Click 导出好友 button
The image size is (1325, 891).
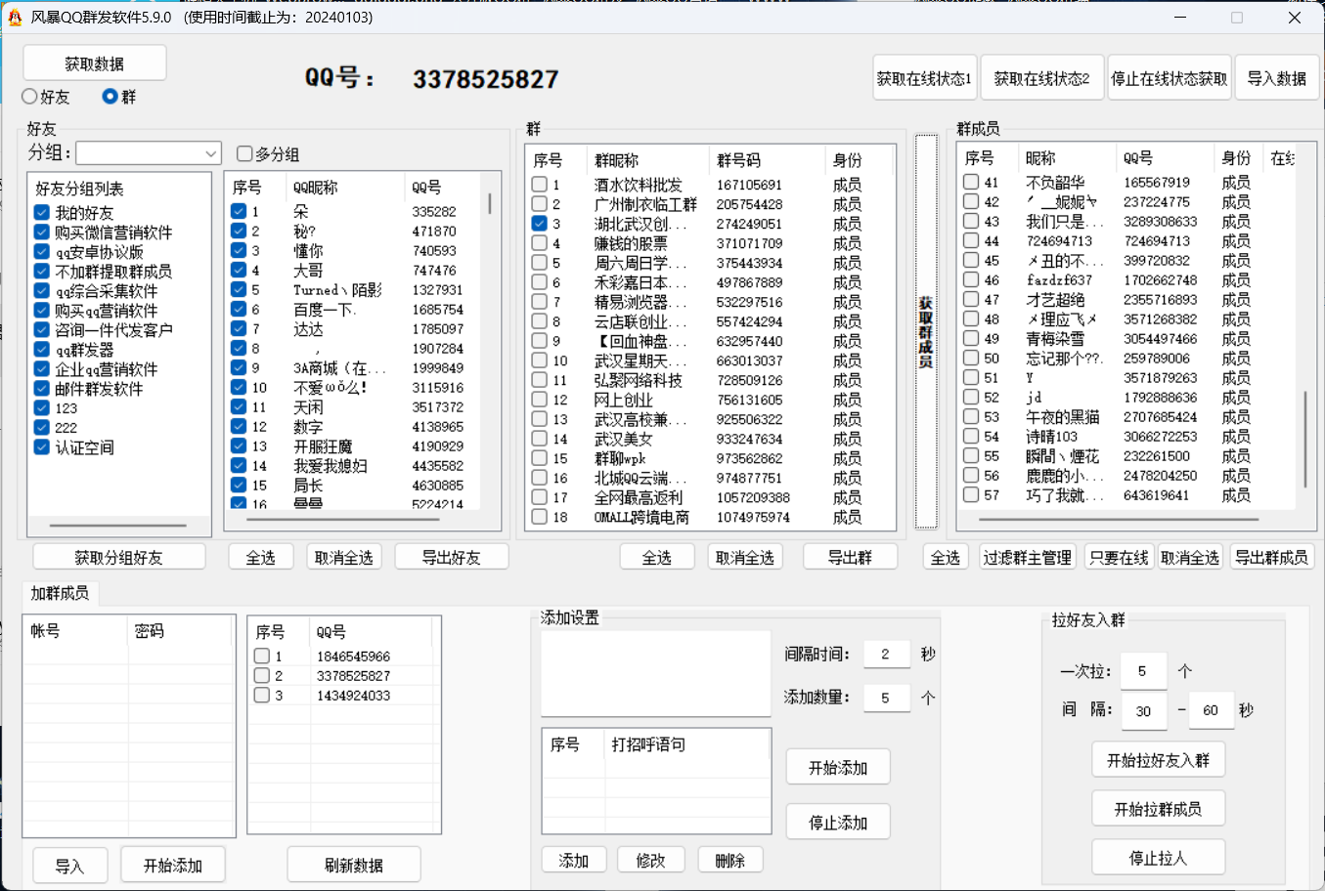[x=452, y=558]
